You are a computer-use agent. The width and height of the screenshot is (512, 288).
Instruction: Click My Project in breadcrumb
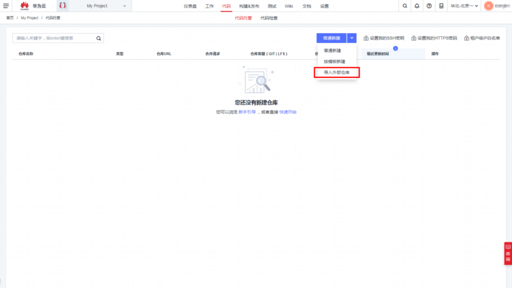(x=29, y=18)
